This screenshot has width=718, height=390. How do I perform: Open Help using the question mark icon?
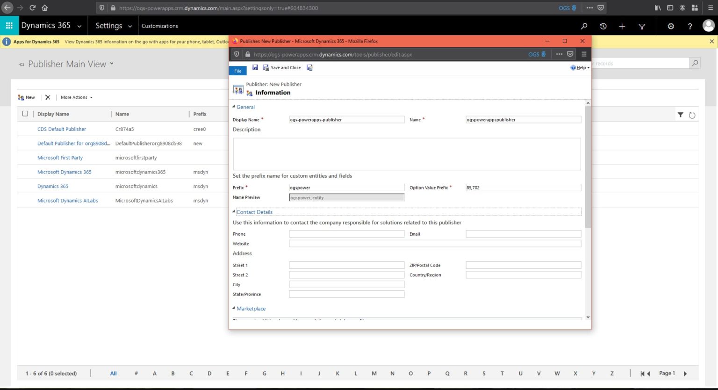[690, 26]
